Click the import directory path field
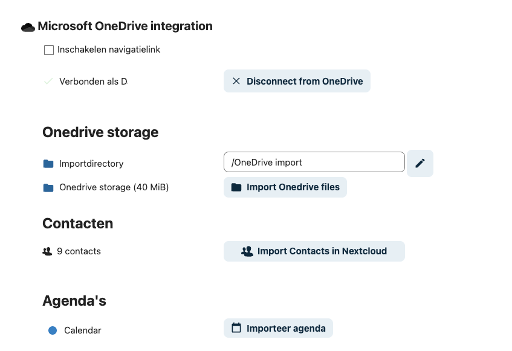This screenshot has height=351, width=512. (x=314, y=163)
